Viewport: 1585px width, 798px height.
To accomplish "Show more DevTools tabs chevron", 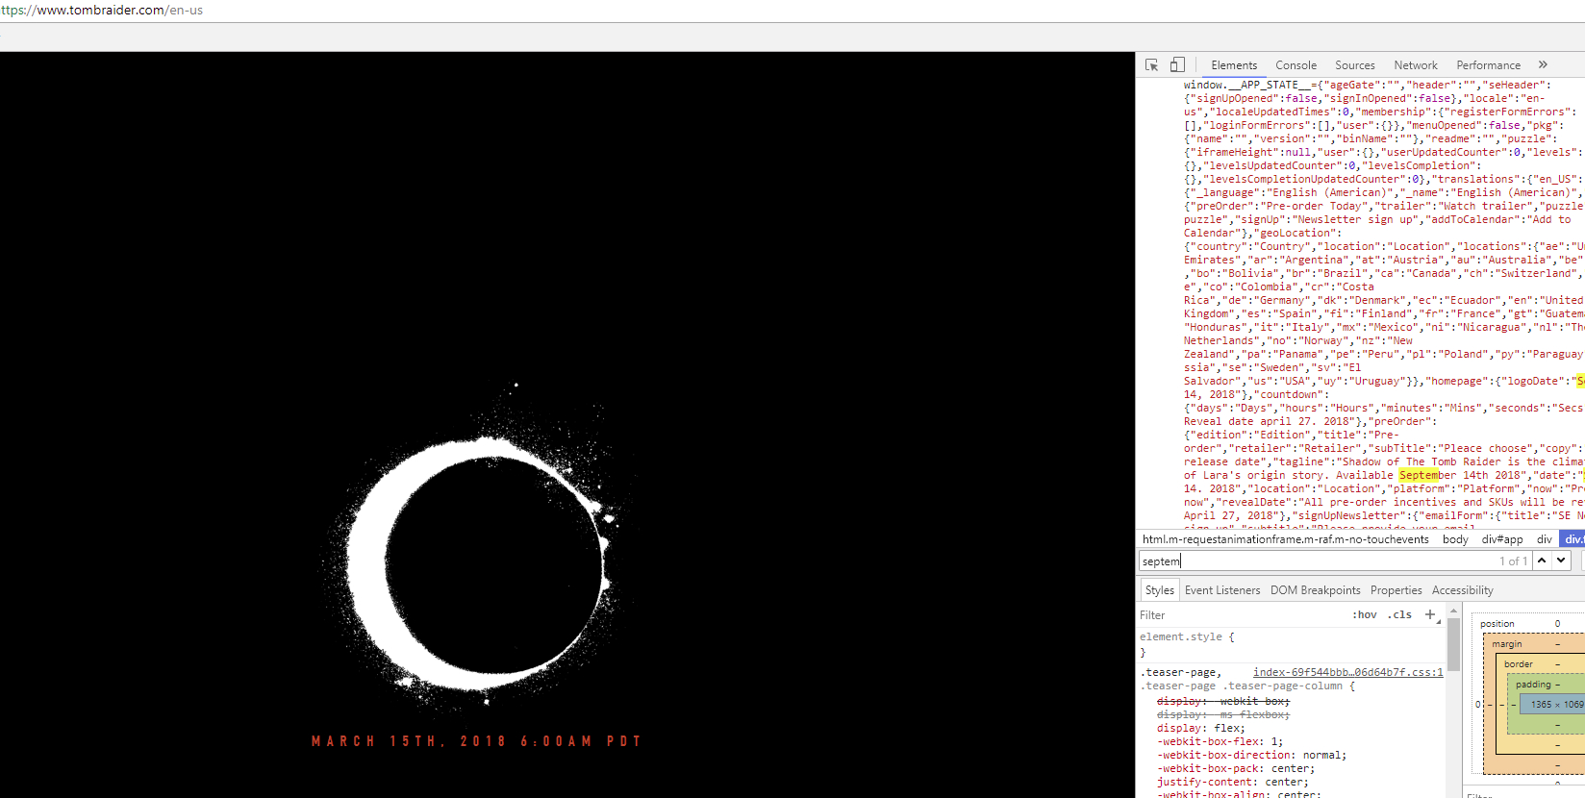I will point(1543,65).
